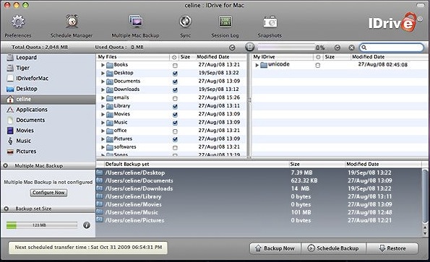This screenshot has height=262, width=430.
Task: Check the office folder checkbox
Action: pyautogui.click(x=175, y=131)
